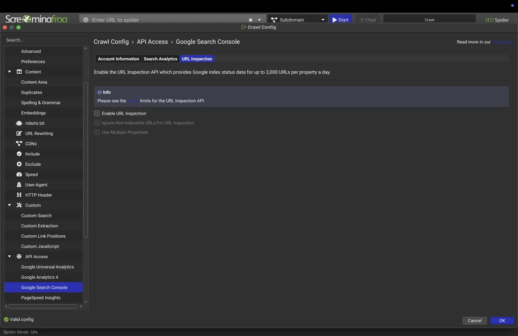Click the User-Agent spy icon
Viewport: 518px width, 336px height.
point(19,185)
